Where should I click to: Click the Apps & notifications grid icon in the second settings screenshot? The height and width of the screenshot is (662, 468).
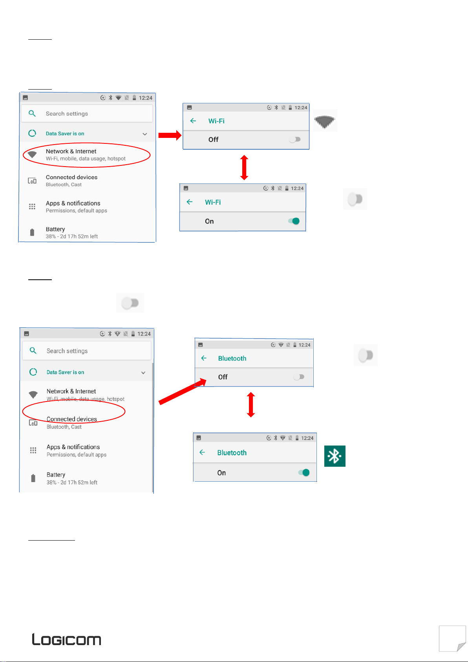coord(33,451)
